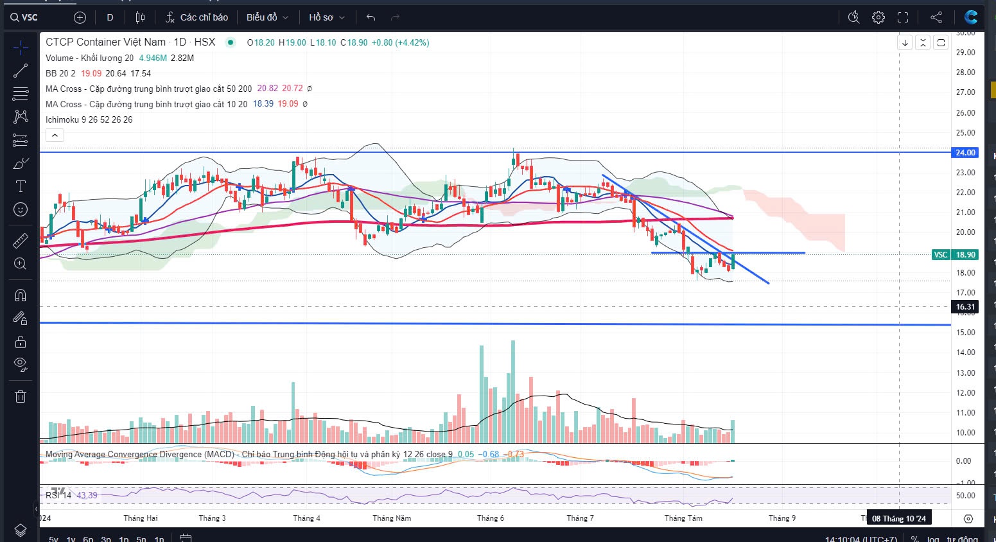Click the BB 20 2 indicator legend
The height and width of the screenshot is (542, 996).
(x=60, y=73)
